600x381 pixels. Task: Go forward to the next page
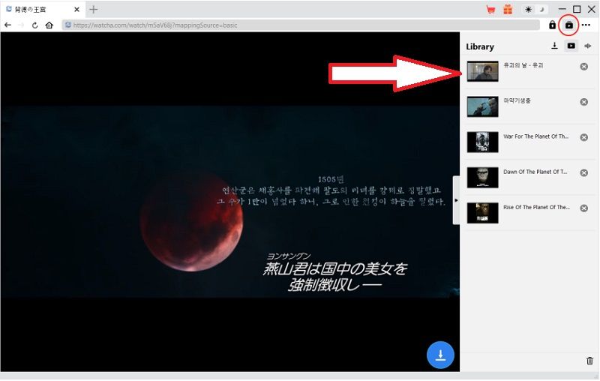(x=22, y=25)
